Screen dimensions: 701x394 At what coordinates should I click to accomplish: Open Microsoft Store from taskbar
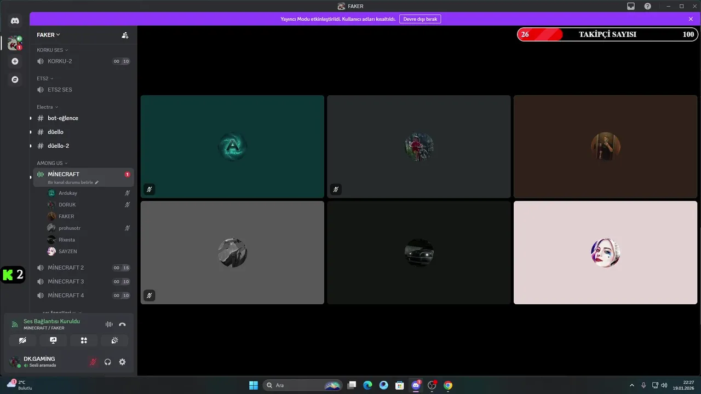tap(400, 385)
